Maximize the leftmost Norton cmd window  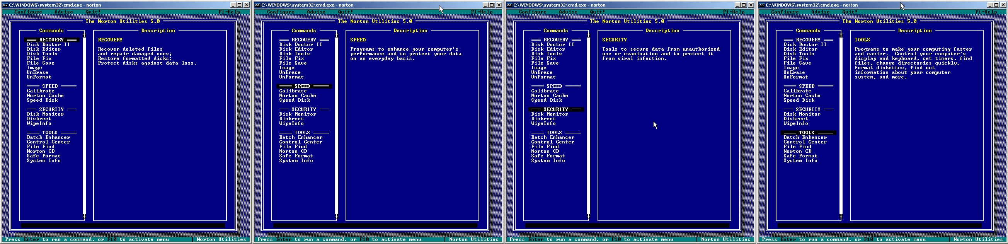pyautogui.click(x=240, y=5)
